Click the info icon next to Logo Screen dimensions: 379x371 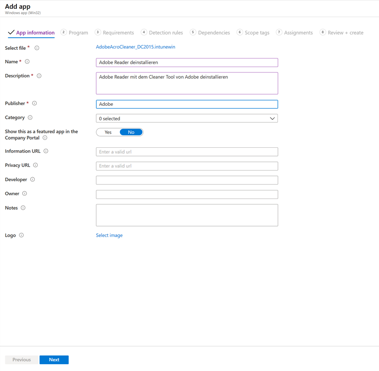tap(21, 235)
